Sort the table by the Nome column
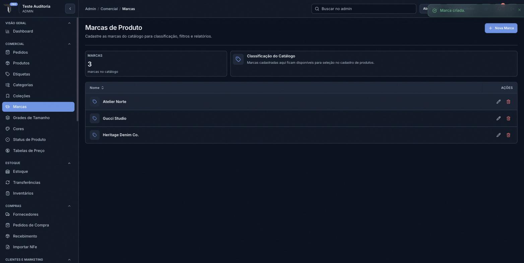 pos(97,88)
